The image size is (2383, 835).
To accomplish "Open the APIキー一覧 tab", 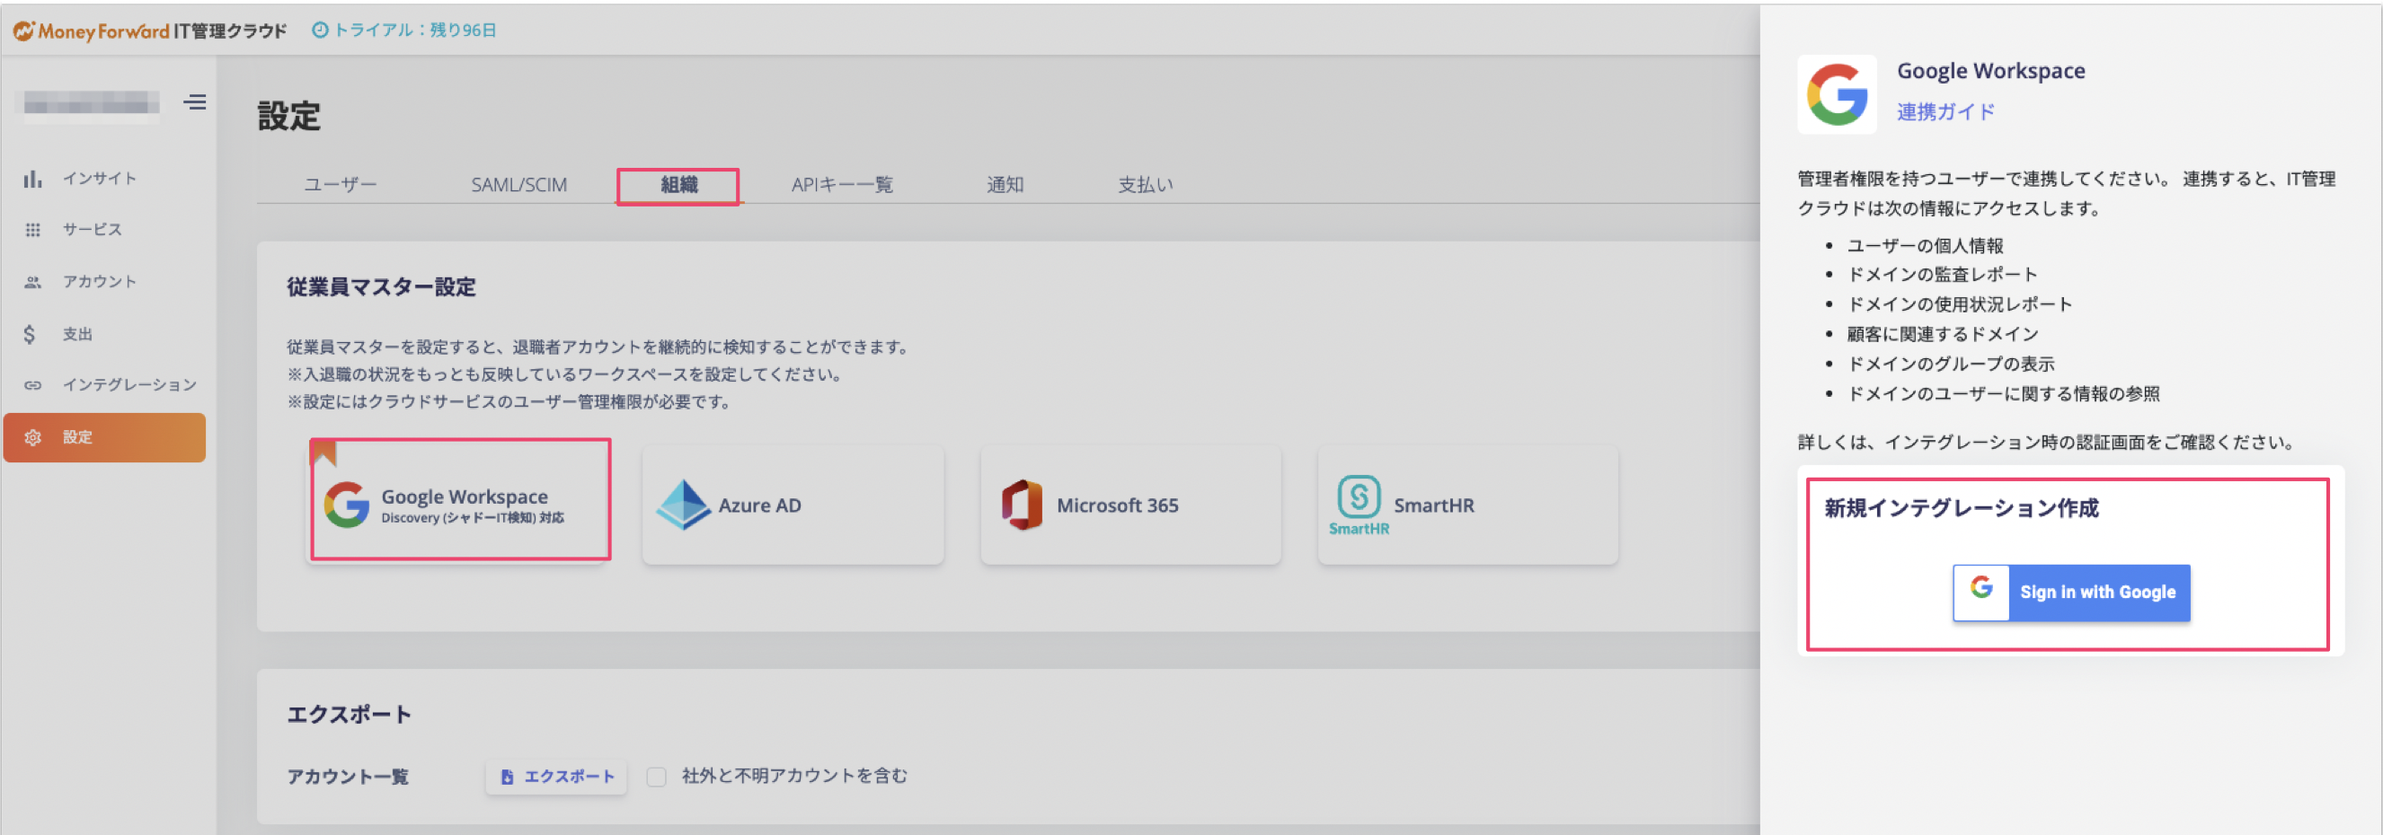I will 842,185.
